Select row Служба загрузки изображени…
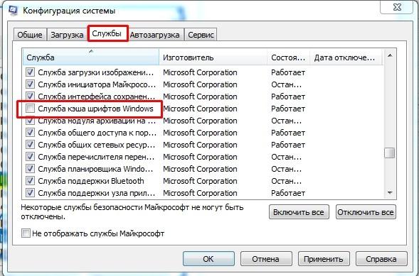419x276 pixels. pos(203,72)
